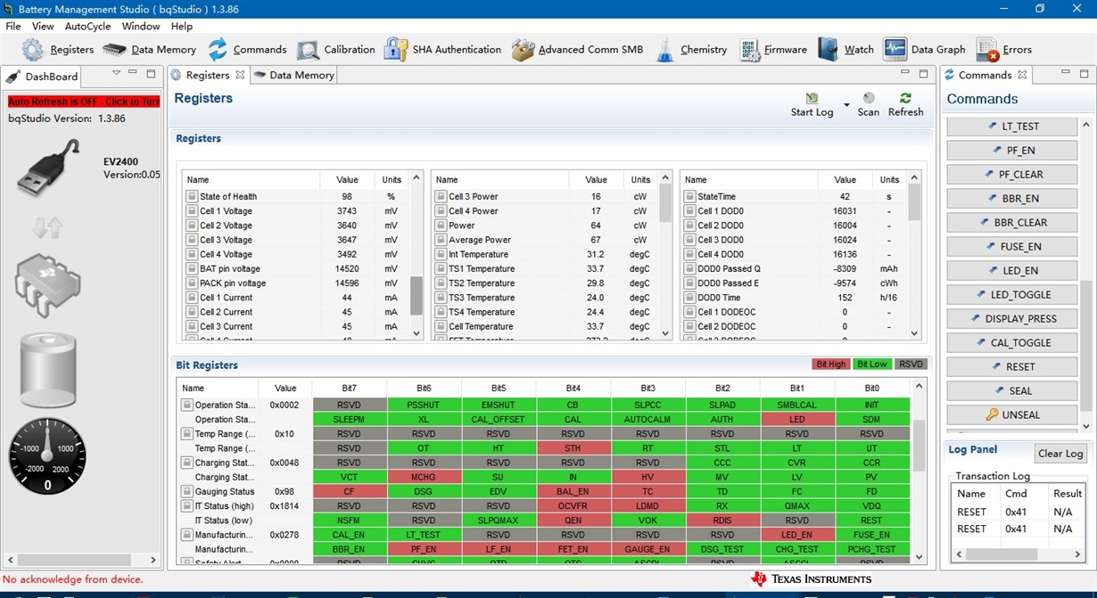Select the DOD0 Passed Q row
This screenshot has width=1097, height=598.
tap(793, 269)
